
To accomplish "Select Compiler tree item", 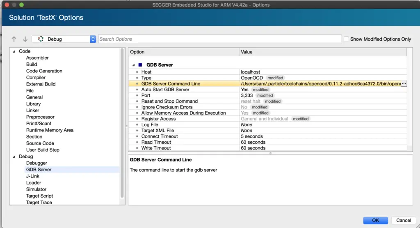I will 36,78.
